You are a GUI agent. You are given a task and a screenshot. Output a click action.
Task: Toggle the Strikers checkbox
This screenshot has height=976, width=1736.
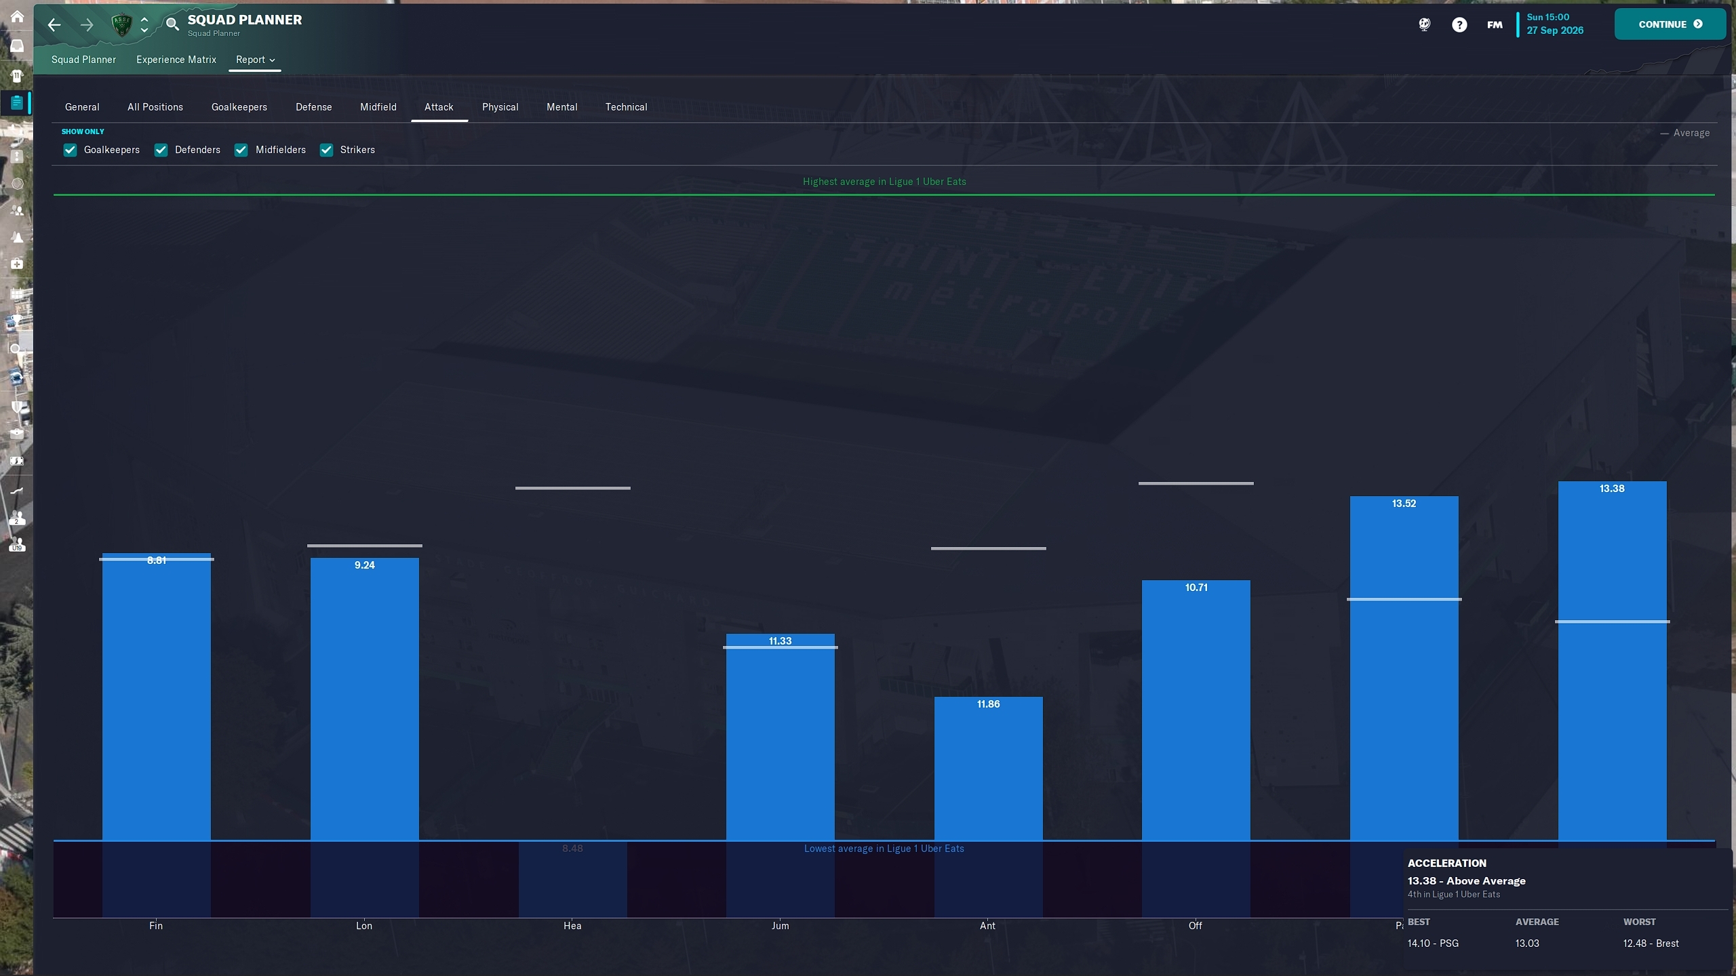point(326,150)
